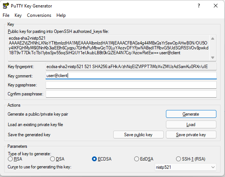
Task: Click the PuTTY Key Generator title icon
Action: (6, 6)
